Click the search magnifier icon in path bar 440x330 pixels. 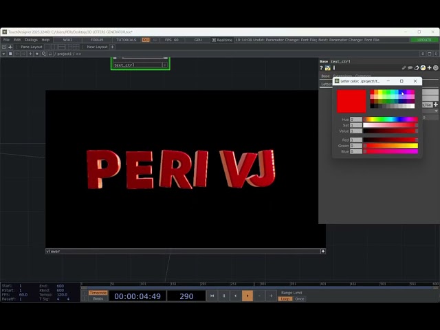44,54
